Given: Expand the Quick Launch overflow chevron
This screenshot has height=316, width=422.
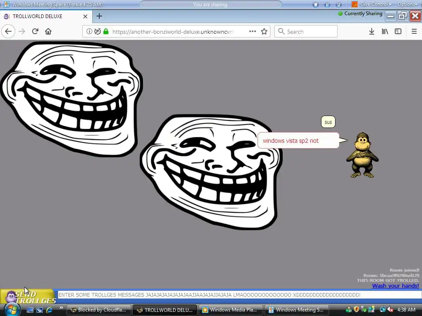Looking at the screenshot, I should pyautogui.click(x=61, y=308).
